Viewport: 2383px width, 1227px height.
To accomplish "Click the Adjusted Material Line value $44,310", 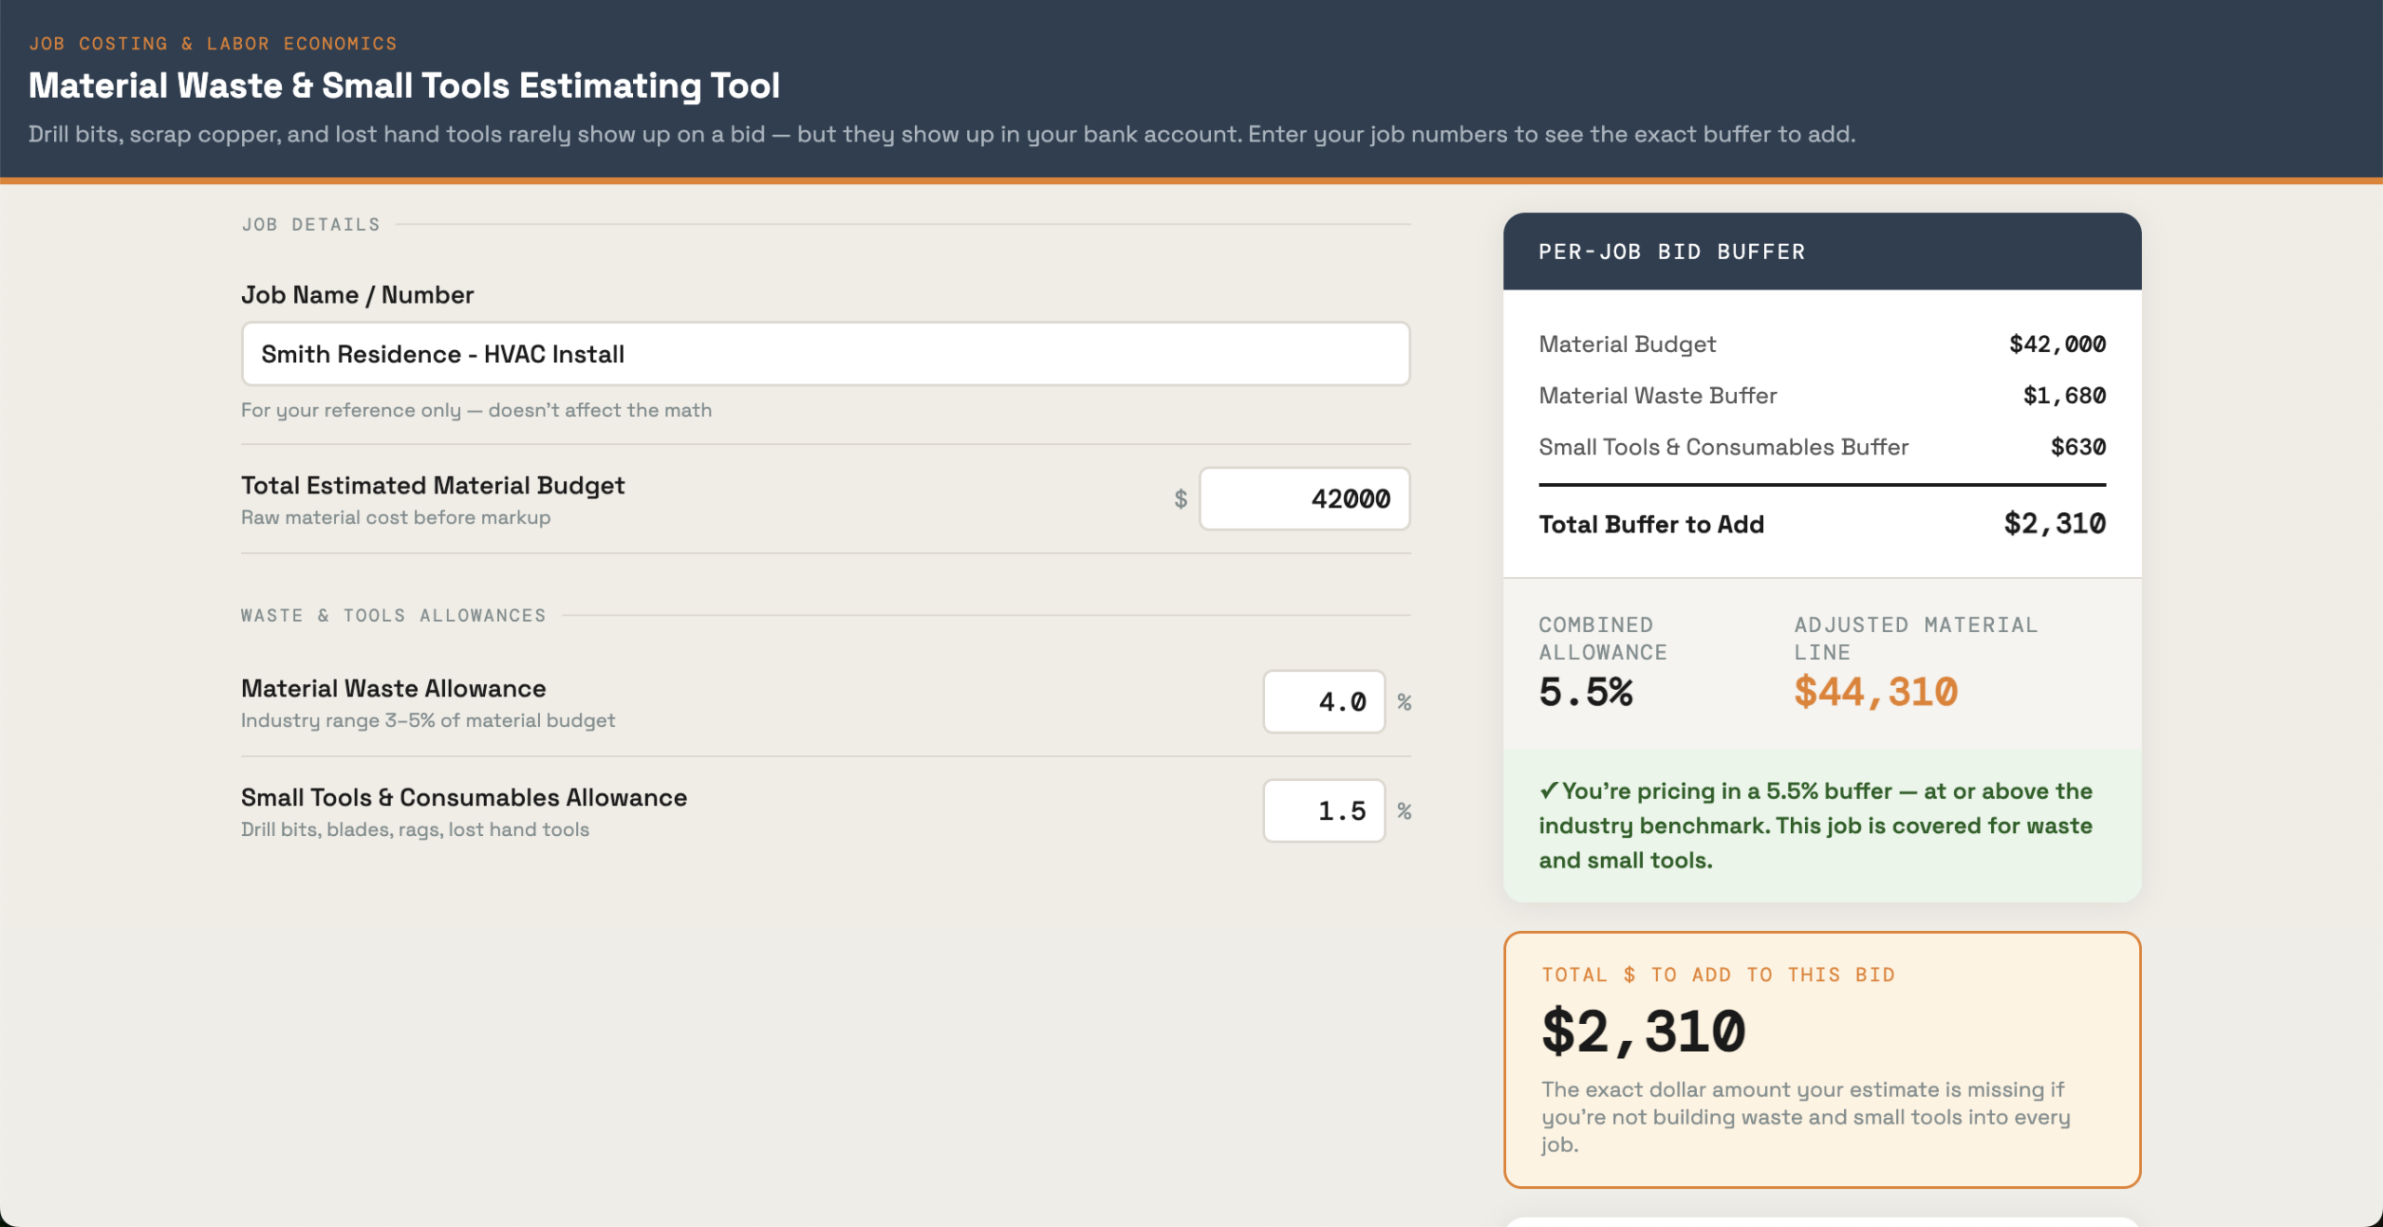I will [x=1877, y=692].
